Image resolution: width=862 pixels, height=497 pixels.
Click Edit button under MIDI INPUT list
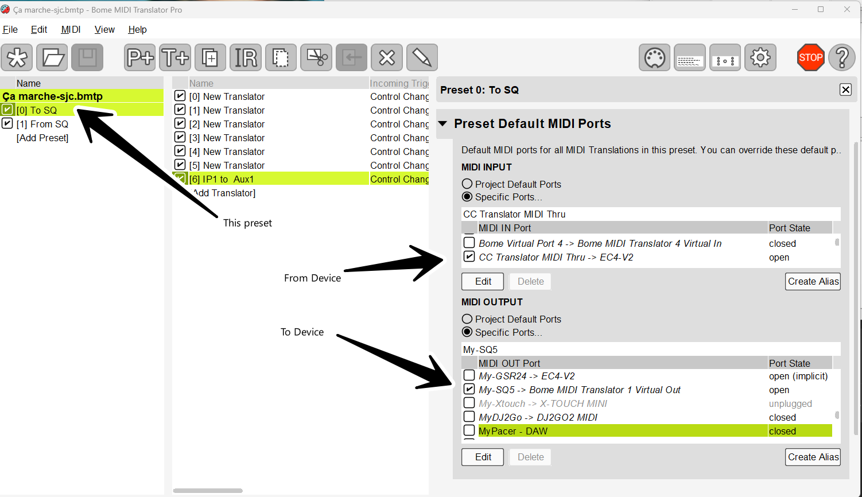(x=483, y=281)
